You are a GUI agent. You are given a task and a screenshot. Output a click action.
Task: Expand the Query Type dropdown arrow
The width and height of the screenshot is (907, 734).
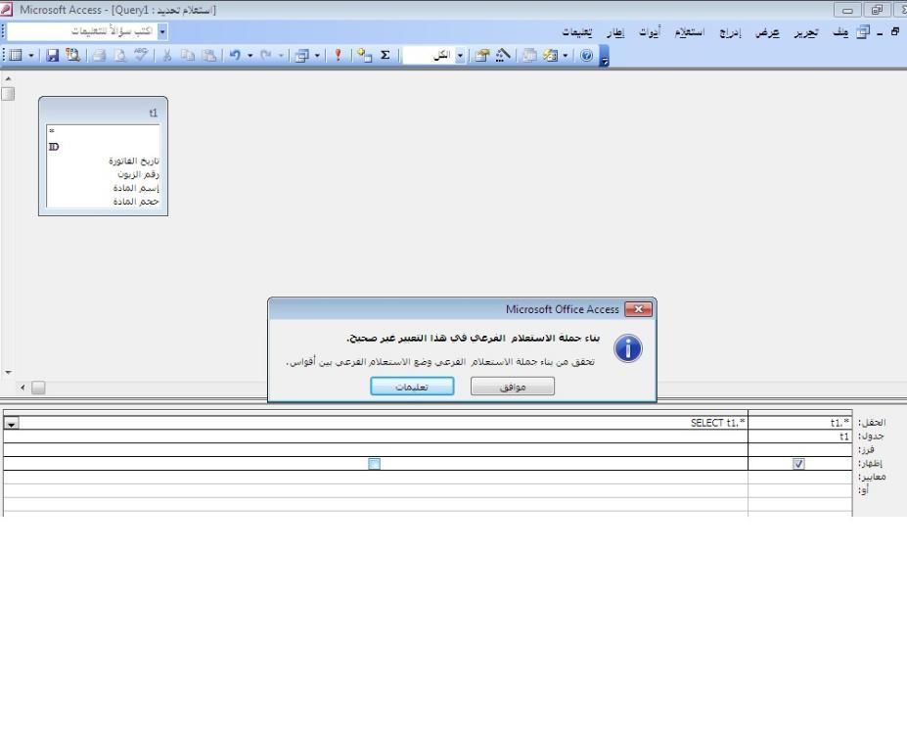[317, 55]
